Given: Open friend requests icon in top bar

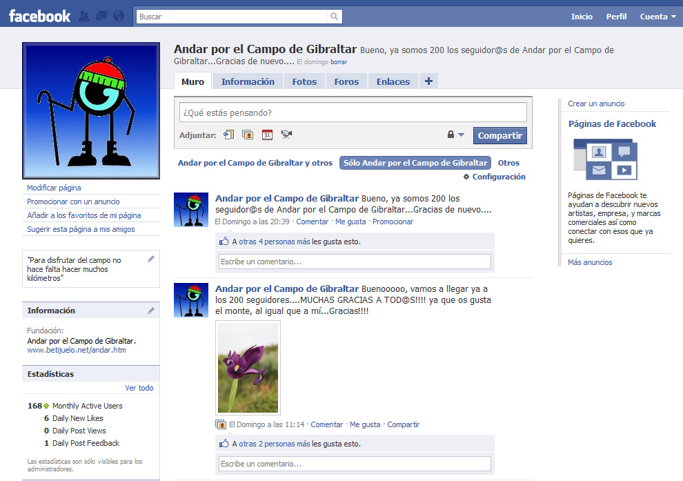Looking at the screenshot, I should [84, 16].
